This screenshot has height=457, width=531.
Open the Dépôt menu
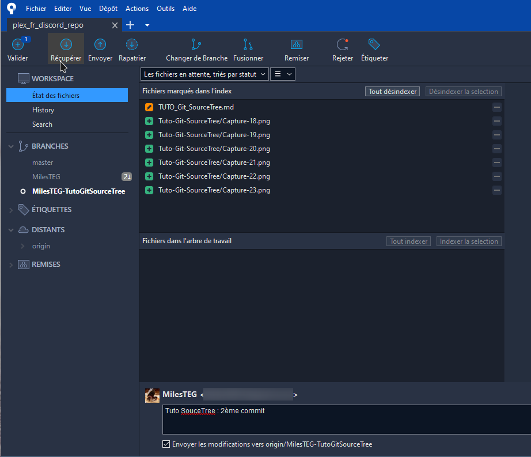[108, 9]
